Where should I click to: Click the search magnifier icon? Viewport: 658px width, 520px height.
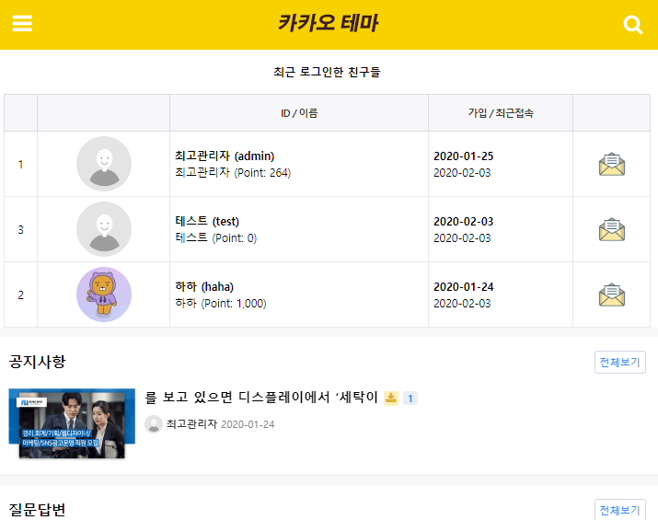click(x=633, y=25)
